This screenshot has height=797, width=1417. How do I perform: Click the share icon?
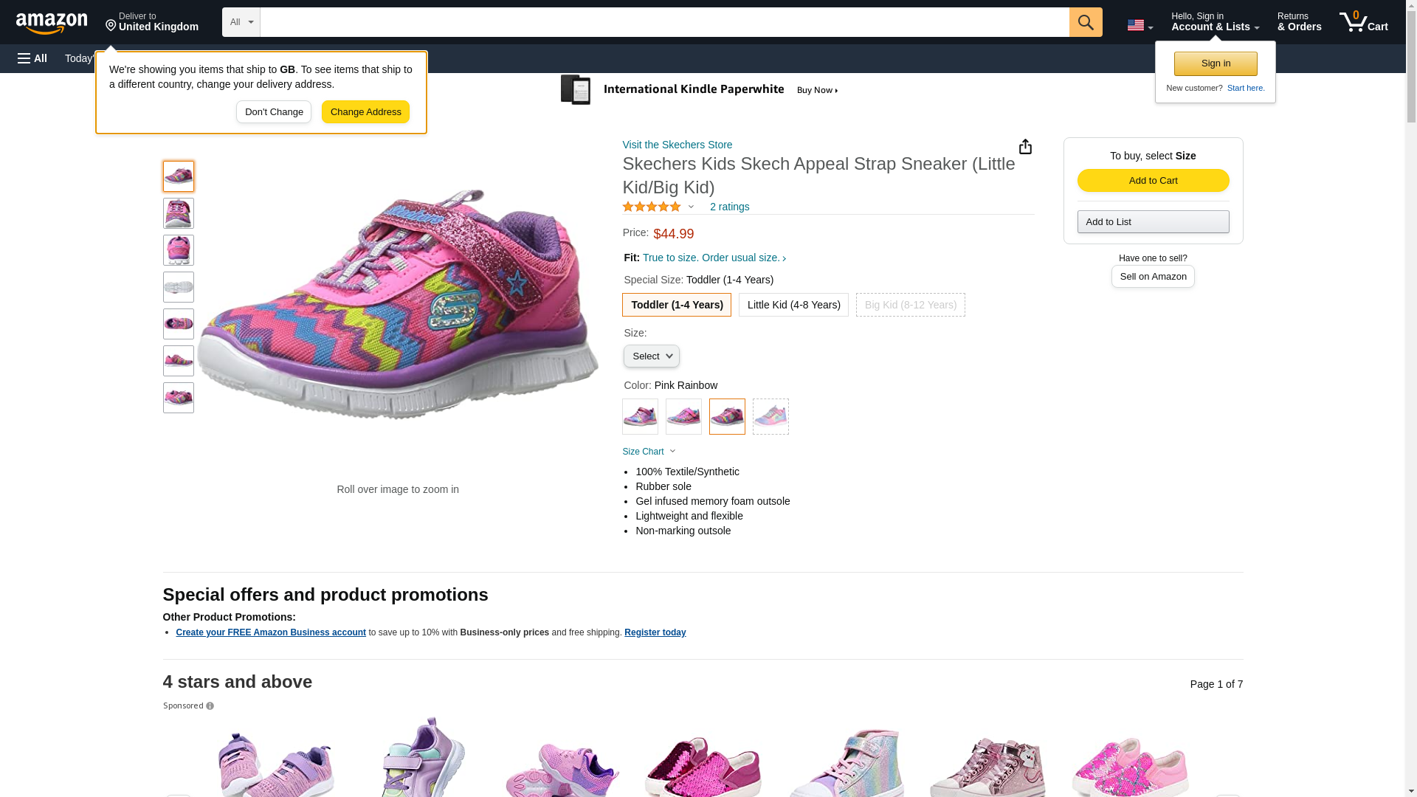pyautogui.click(x=1025, y=147)
